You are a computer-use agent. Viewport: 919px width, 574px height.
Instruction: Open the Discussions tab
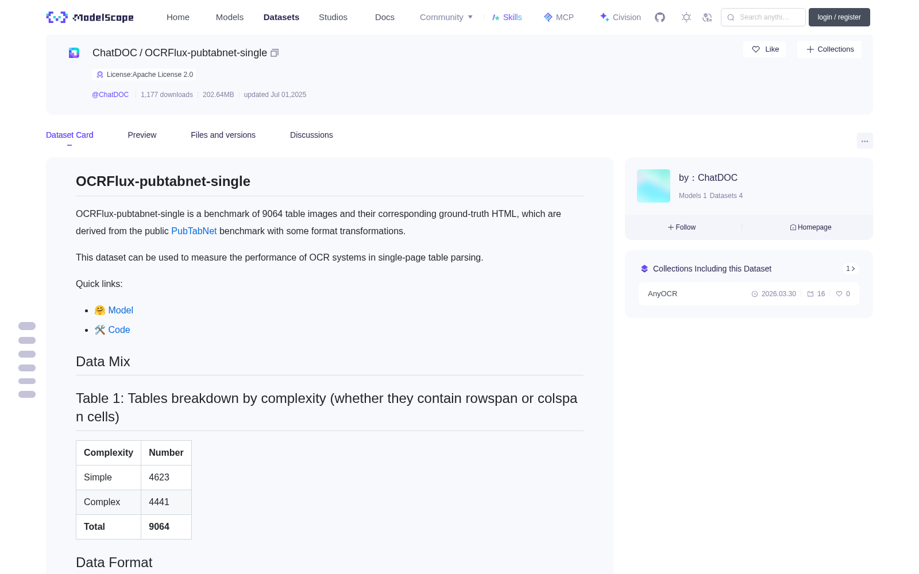(311, 135)
